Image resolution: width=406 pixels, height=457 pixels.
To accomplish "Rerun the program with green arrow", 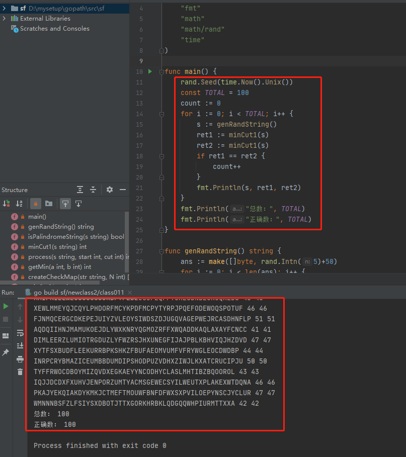I will (6, 306).
